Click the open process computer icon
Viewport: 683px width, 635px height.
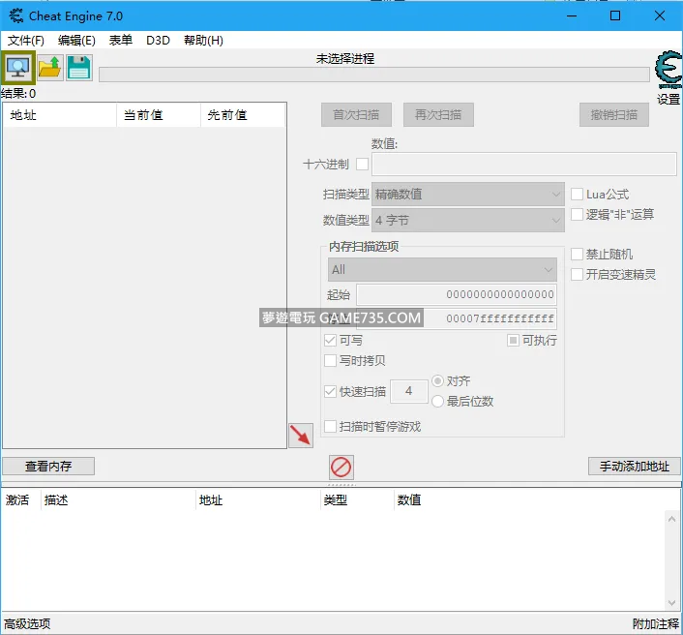18,68
